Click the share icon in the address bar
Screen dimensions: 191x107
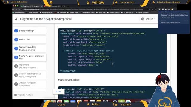(x=153, y=9)
